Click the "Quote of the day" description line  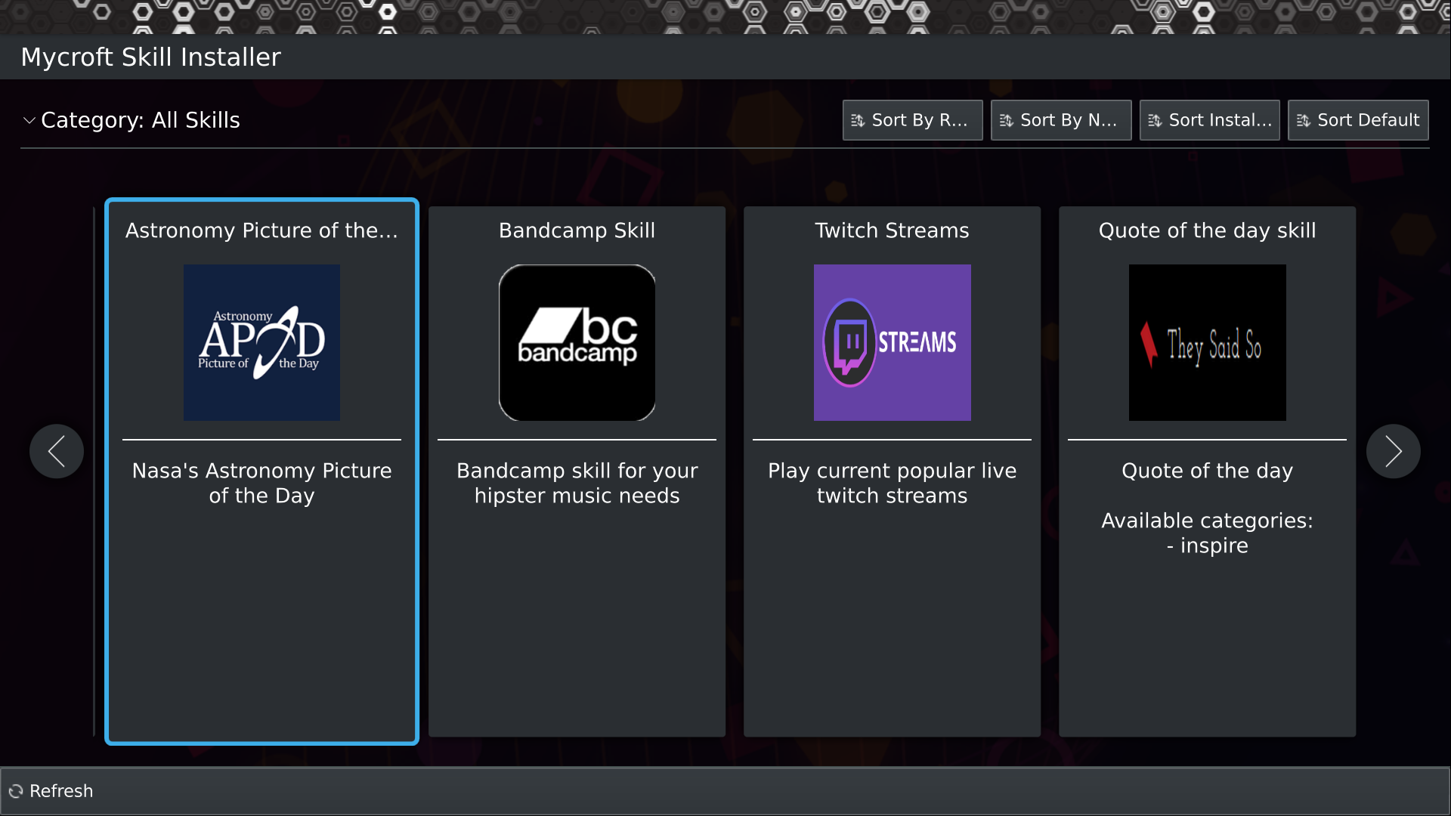(1207, 471)
